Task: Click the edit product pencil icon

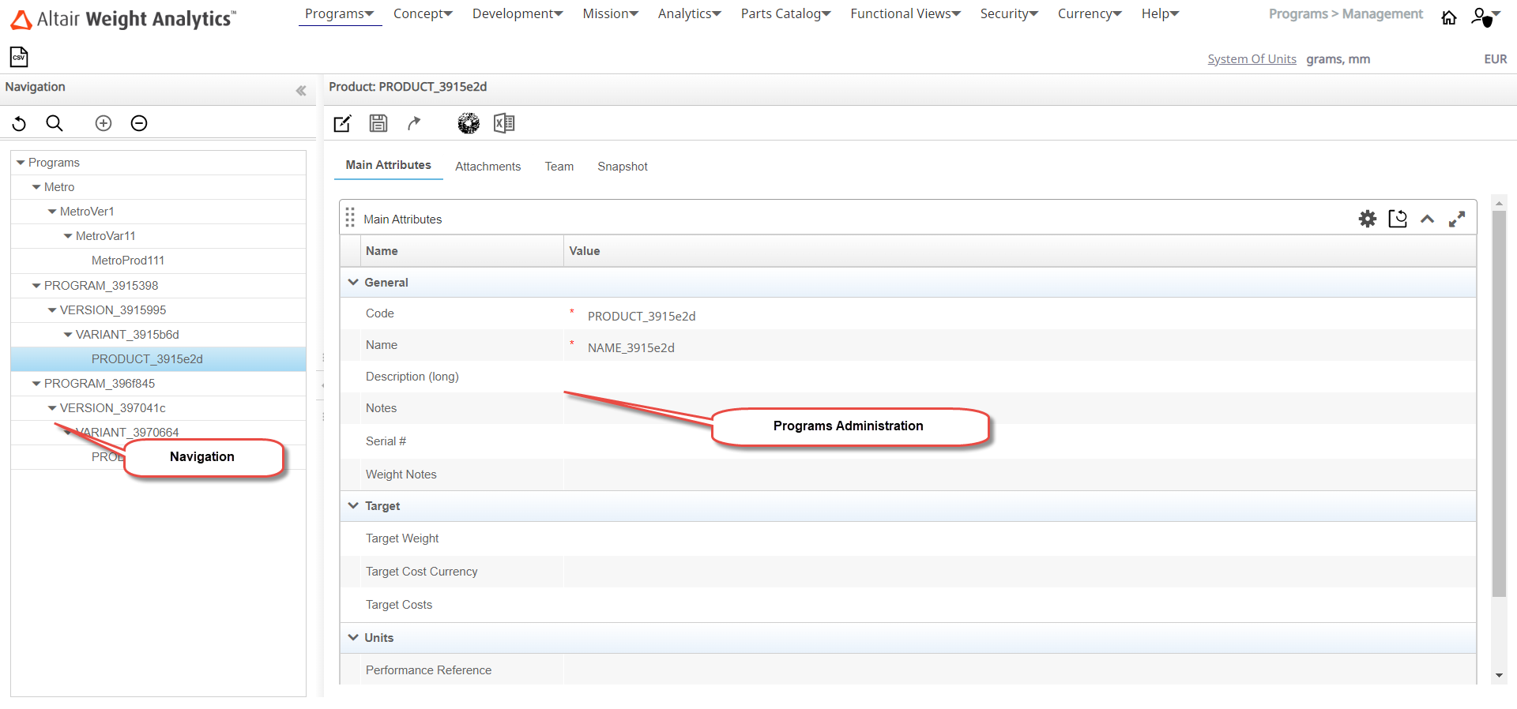Action: pyautogui.click(x=342, y=123)
